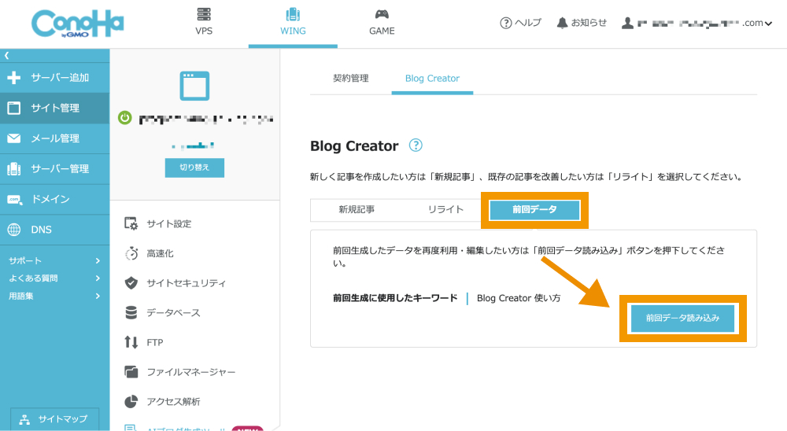Select サイト管理 in the sidebar

(55, 108)
